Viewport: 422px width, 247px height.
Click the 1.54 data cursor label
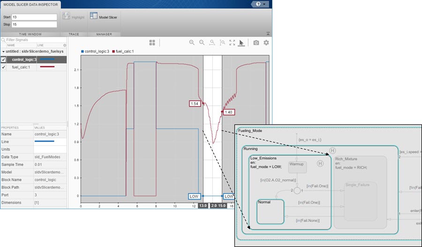194,104
